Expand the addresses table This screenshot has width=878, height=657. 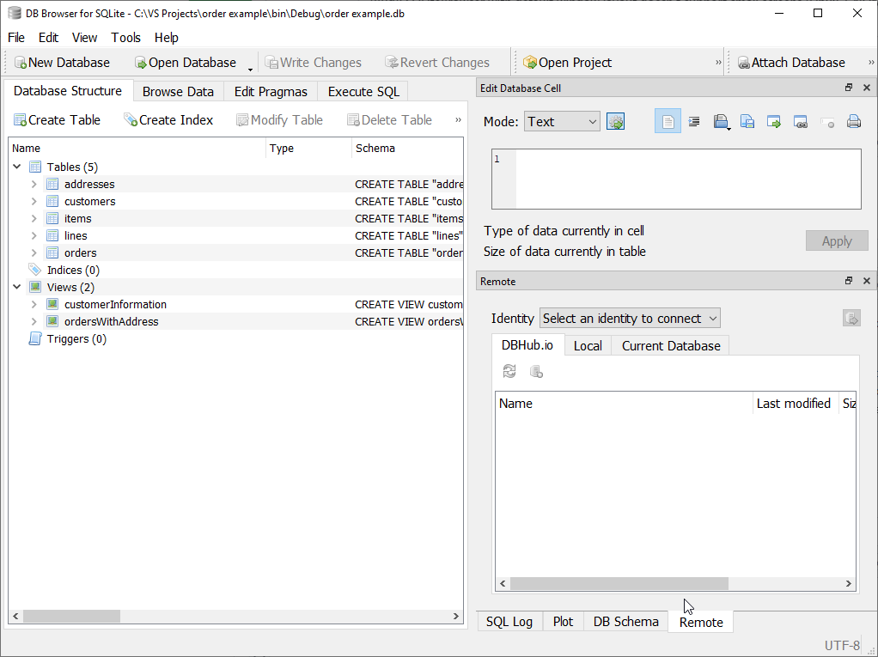pos(33,184)
